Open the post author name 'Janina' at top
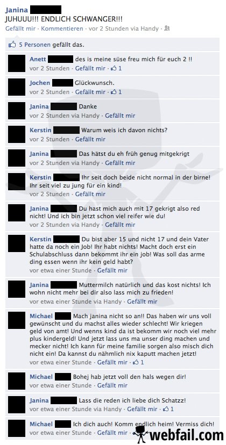This screenshot has height=445, width=226. [x=17, y=10]
